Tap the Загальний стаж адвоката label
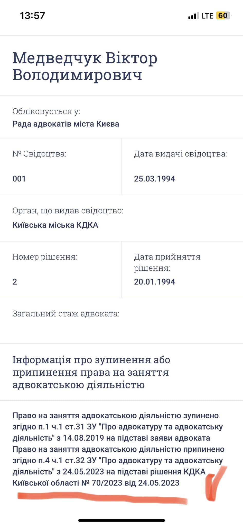The width and height of the screenshot is (243, 527). (x=66, y=314)
